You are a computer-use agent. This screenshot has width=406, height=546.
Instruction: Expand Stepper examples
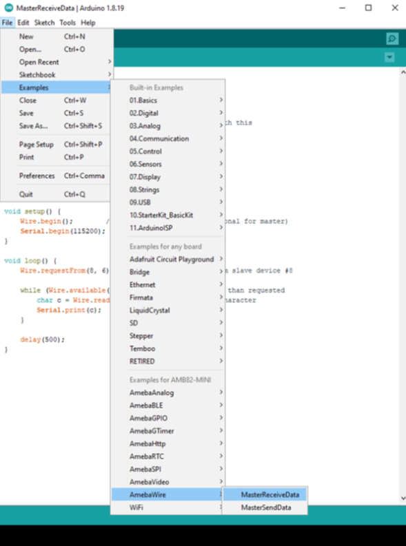click(x=168, y=336)
